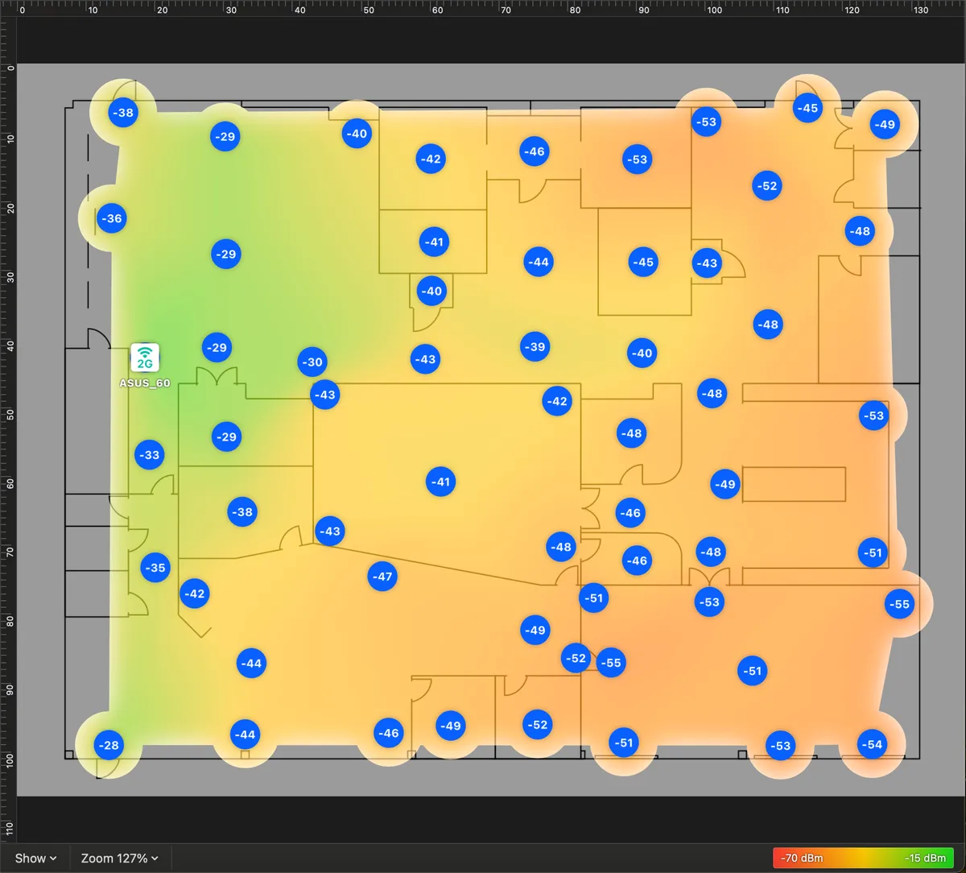966x873 pixels.
Task: Click the ASUS_60 network name label
Action: click(145, 383)
